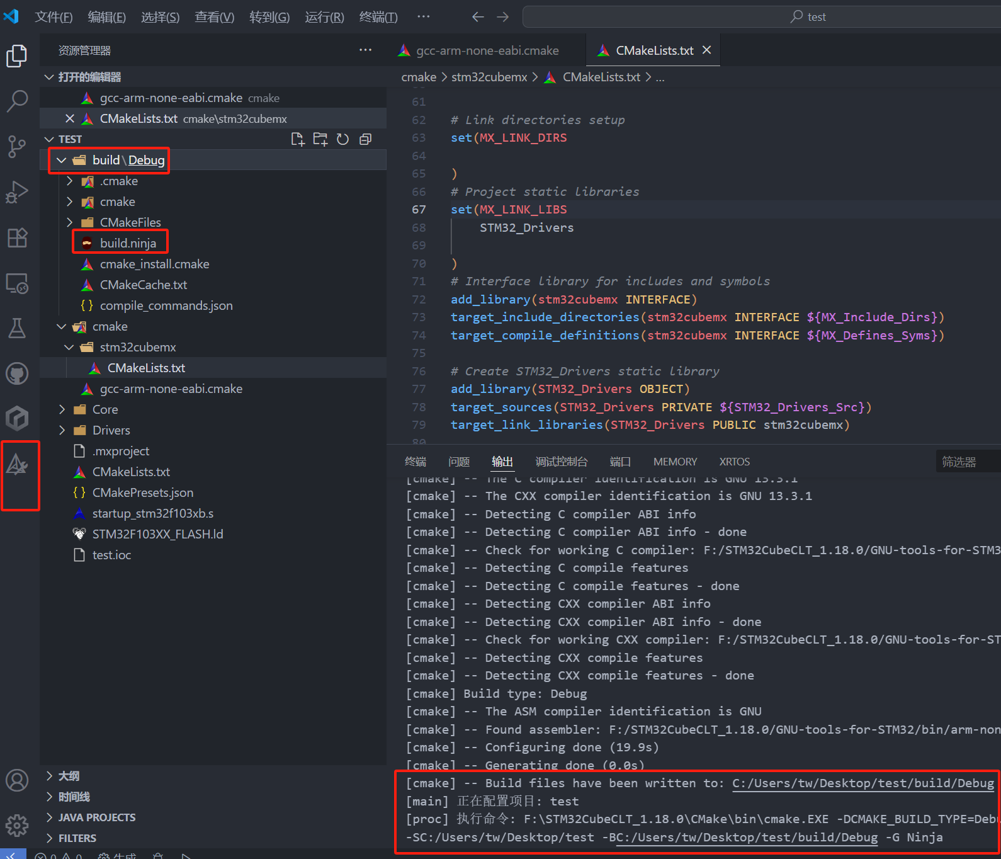
Task: Open Remote Explorer view
Action: click(17, 283)
